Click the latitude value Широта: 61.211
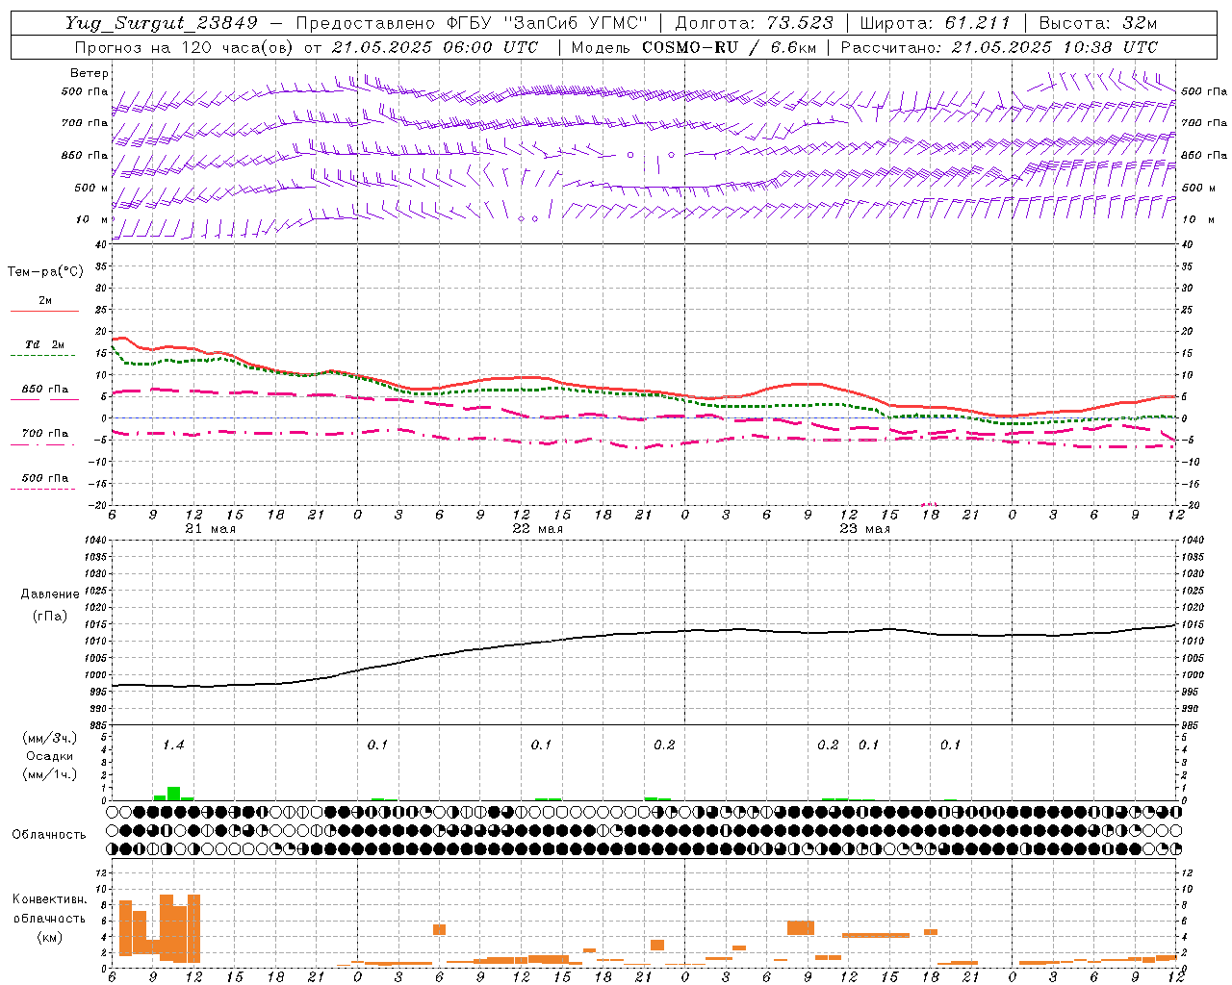 tap(935, 23)
